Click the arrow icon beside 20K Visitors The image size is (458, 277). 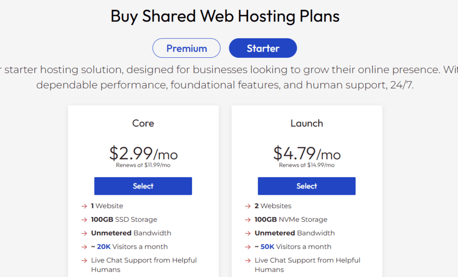point(84,247)
